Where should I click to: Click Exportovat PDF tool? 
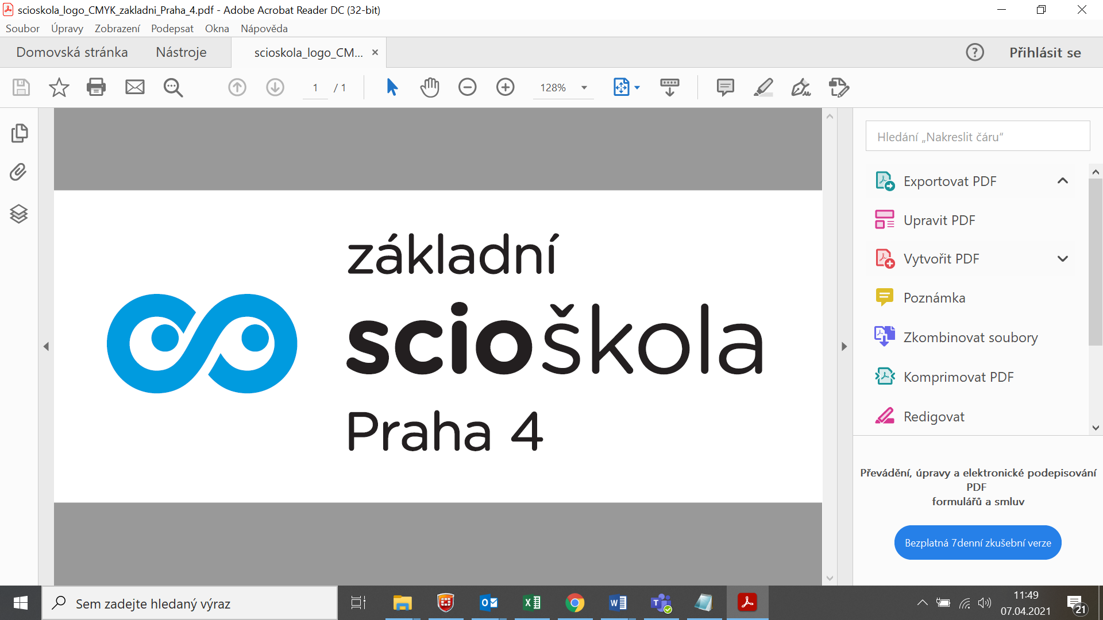click(950, 181)
